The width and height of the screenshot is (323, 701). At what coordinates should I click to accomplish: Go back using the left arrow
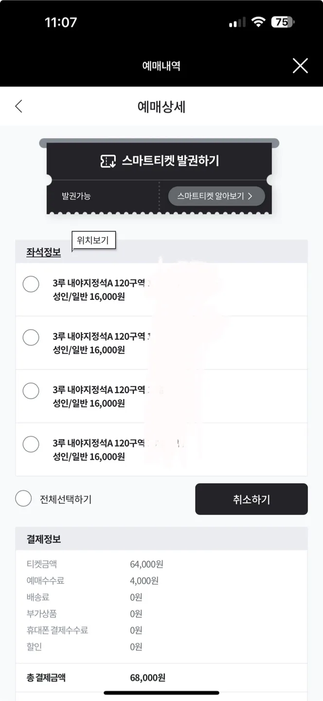(18, 106)
